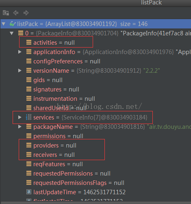Viewport: 191px width, 204px height.
Task: Expand the services array node
Action: (20, 117)
